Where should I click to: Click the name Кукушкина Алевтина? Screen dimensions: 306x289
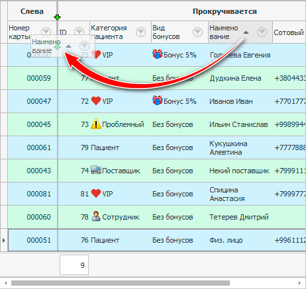pos(229,147)
